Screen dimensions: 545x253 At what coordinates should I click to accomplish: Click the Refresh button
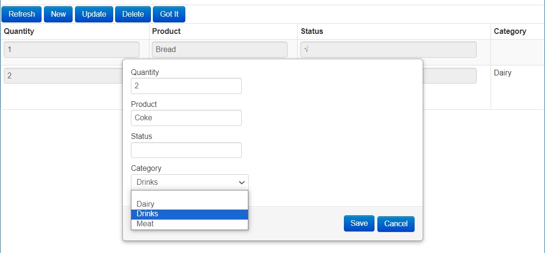tap(21, 14)
